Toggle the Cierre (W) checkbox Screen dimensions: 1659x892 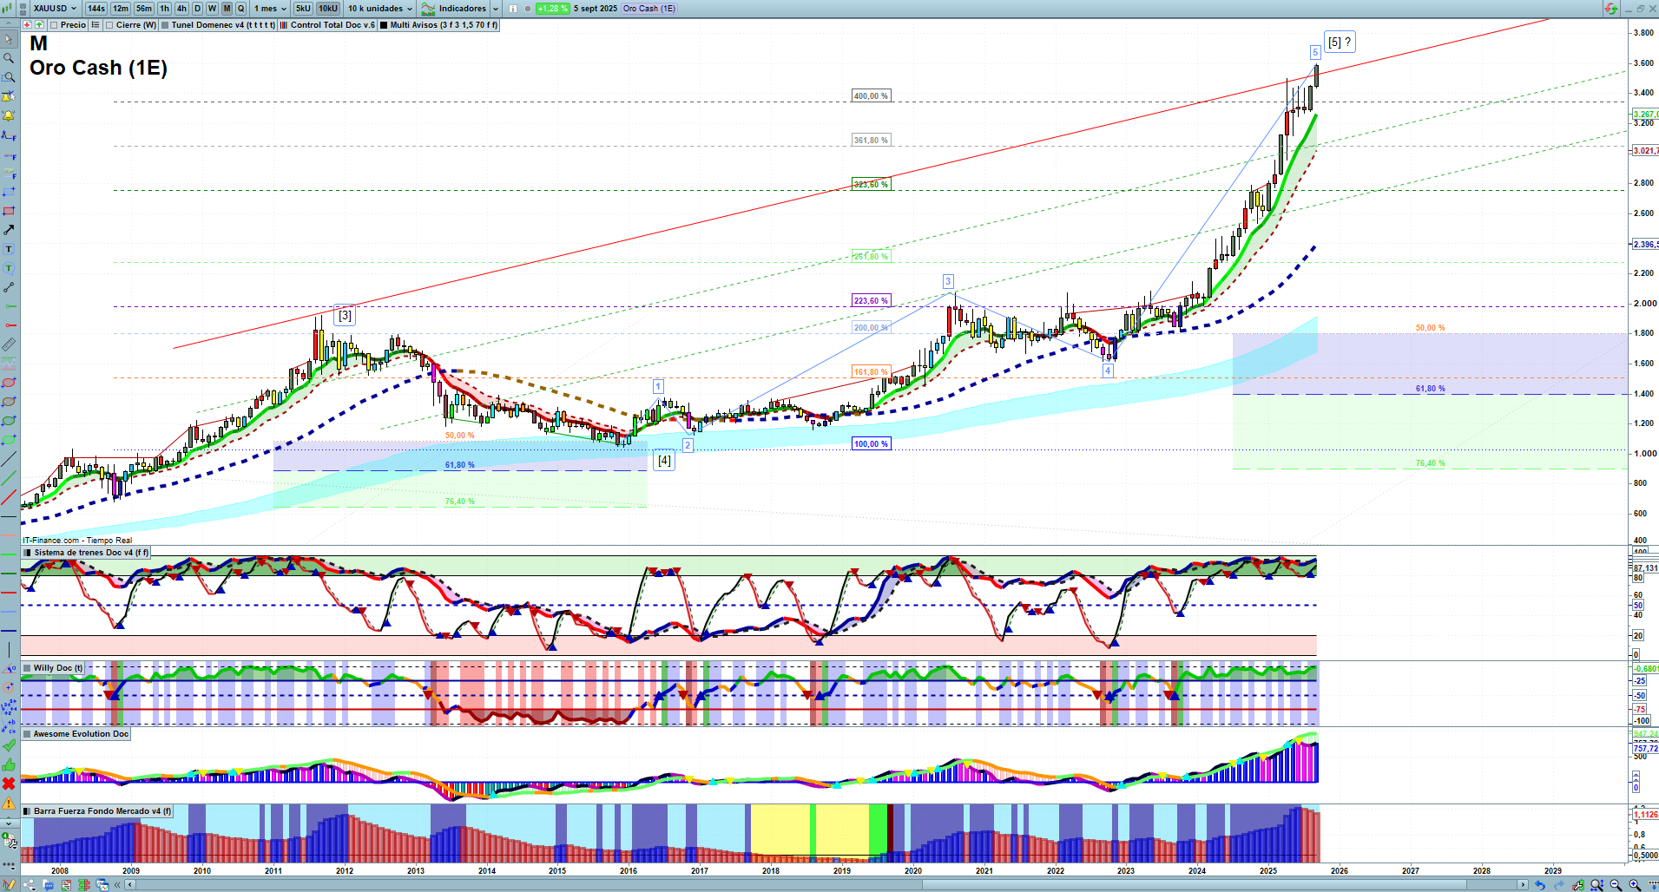pyautogui.click(x=110, y=25)
